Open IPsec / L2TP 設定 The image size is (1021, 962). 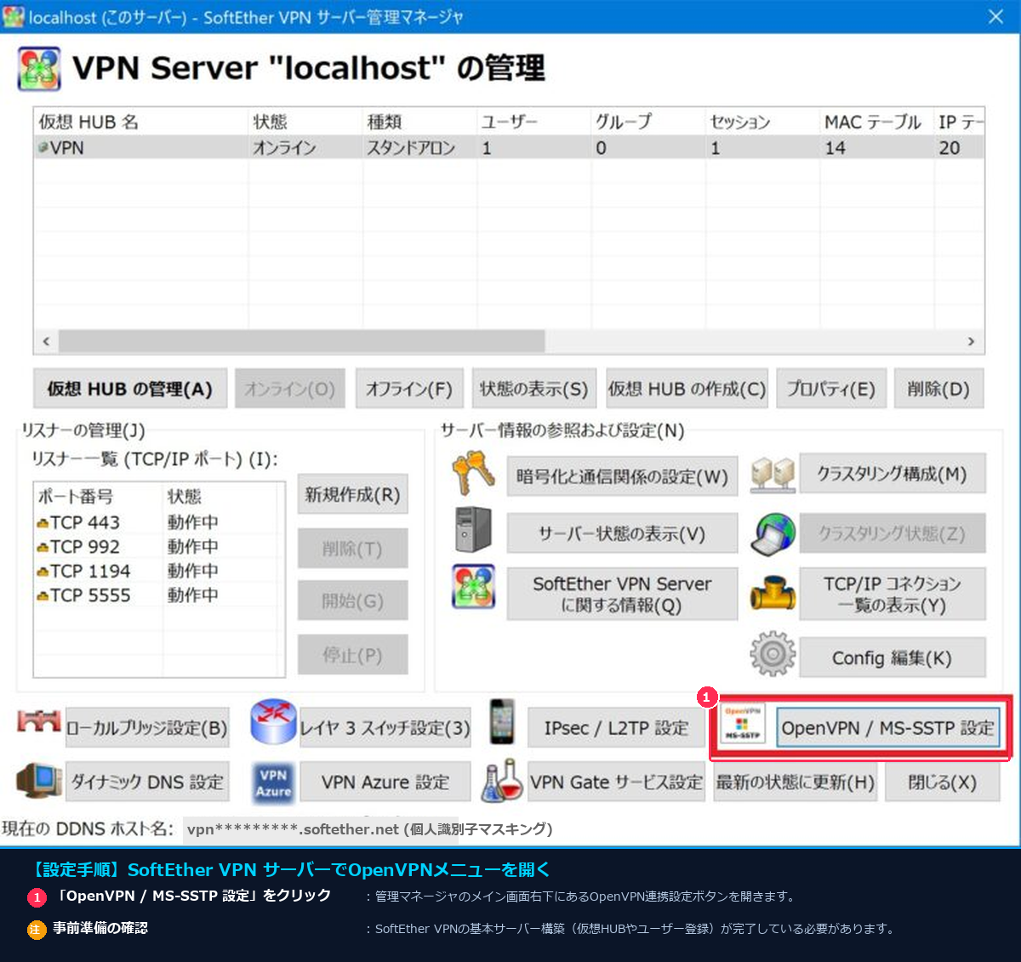pos(617,727)
